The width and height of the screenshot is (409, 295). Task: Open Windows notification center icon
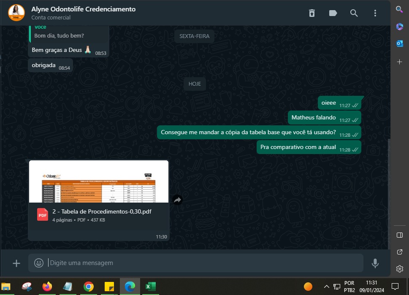pyautogui.click(x=395, y=287)
